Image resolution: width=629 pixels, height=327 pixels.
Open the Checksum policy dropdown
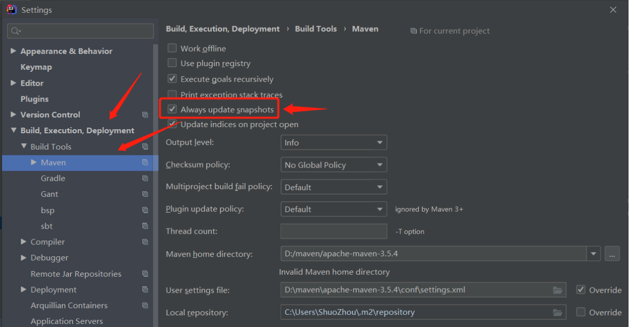click(x=334, y=165)
